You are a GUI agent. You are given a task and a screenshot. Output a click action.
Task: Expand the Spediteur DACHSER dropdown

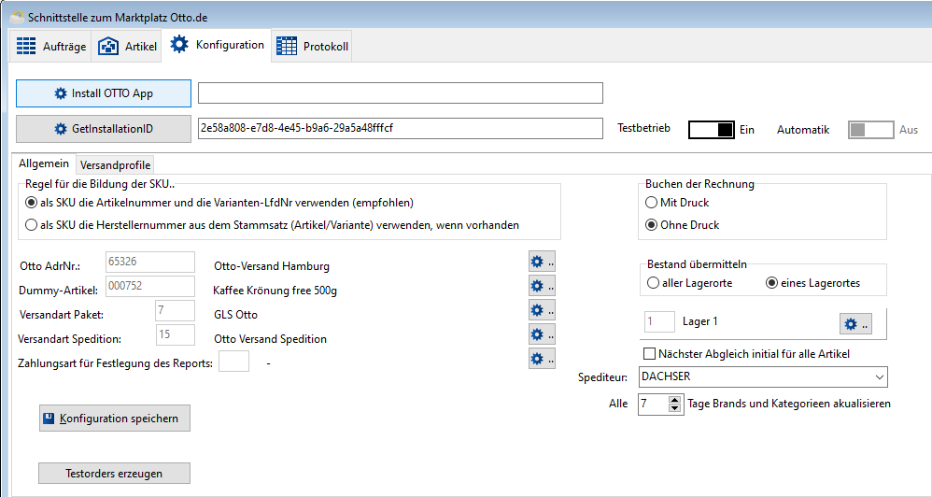point(879,377)
